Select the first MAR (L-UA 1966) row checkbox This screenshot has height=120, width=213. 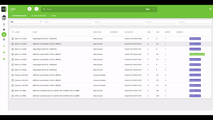[x=13, y=91]
